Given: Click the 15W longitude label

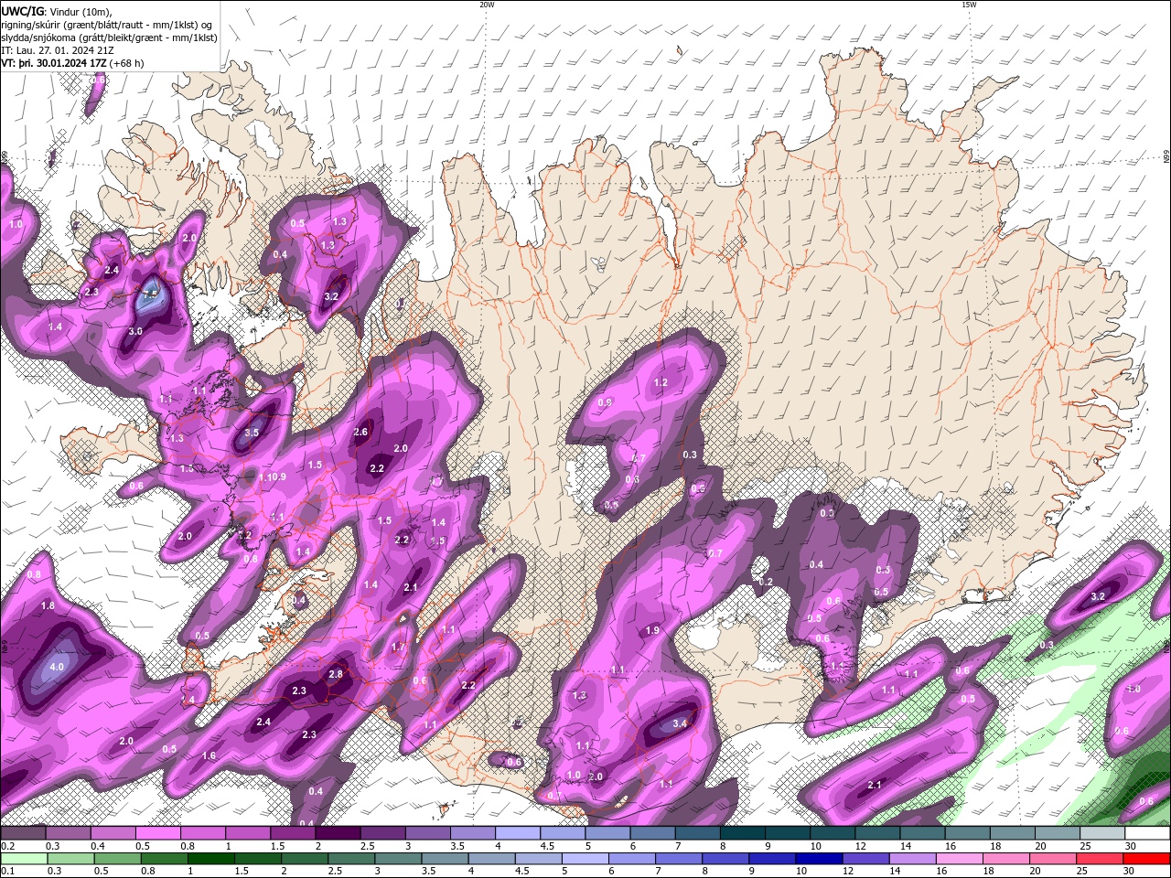Looking at the screenshot, I should tap(969, 5).
